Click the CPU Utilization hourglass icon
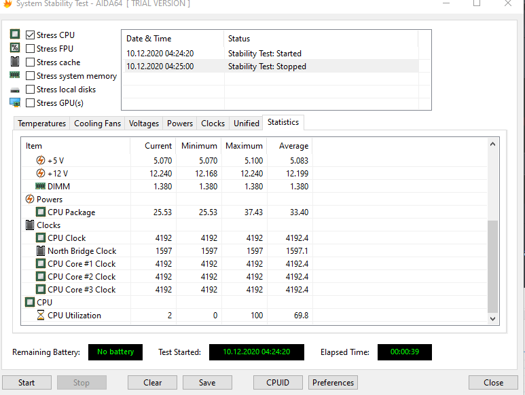Image resolution: width=525 pixels, height=395 pixels. tap(41, 315)
